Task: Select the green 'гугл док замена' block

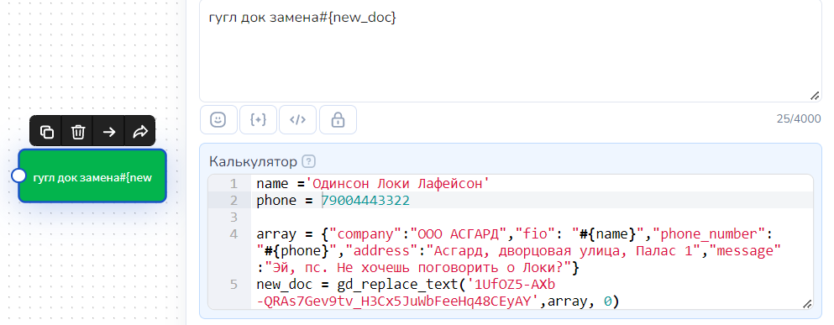Action: [x=92, y=176]
